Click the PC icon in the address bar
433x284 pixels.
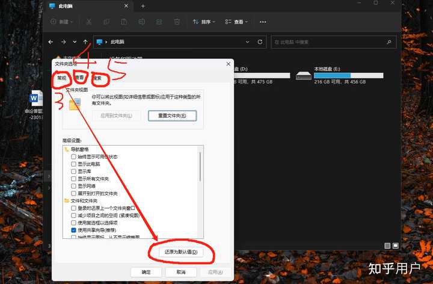pyautogui.click(x=99, y=42)
